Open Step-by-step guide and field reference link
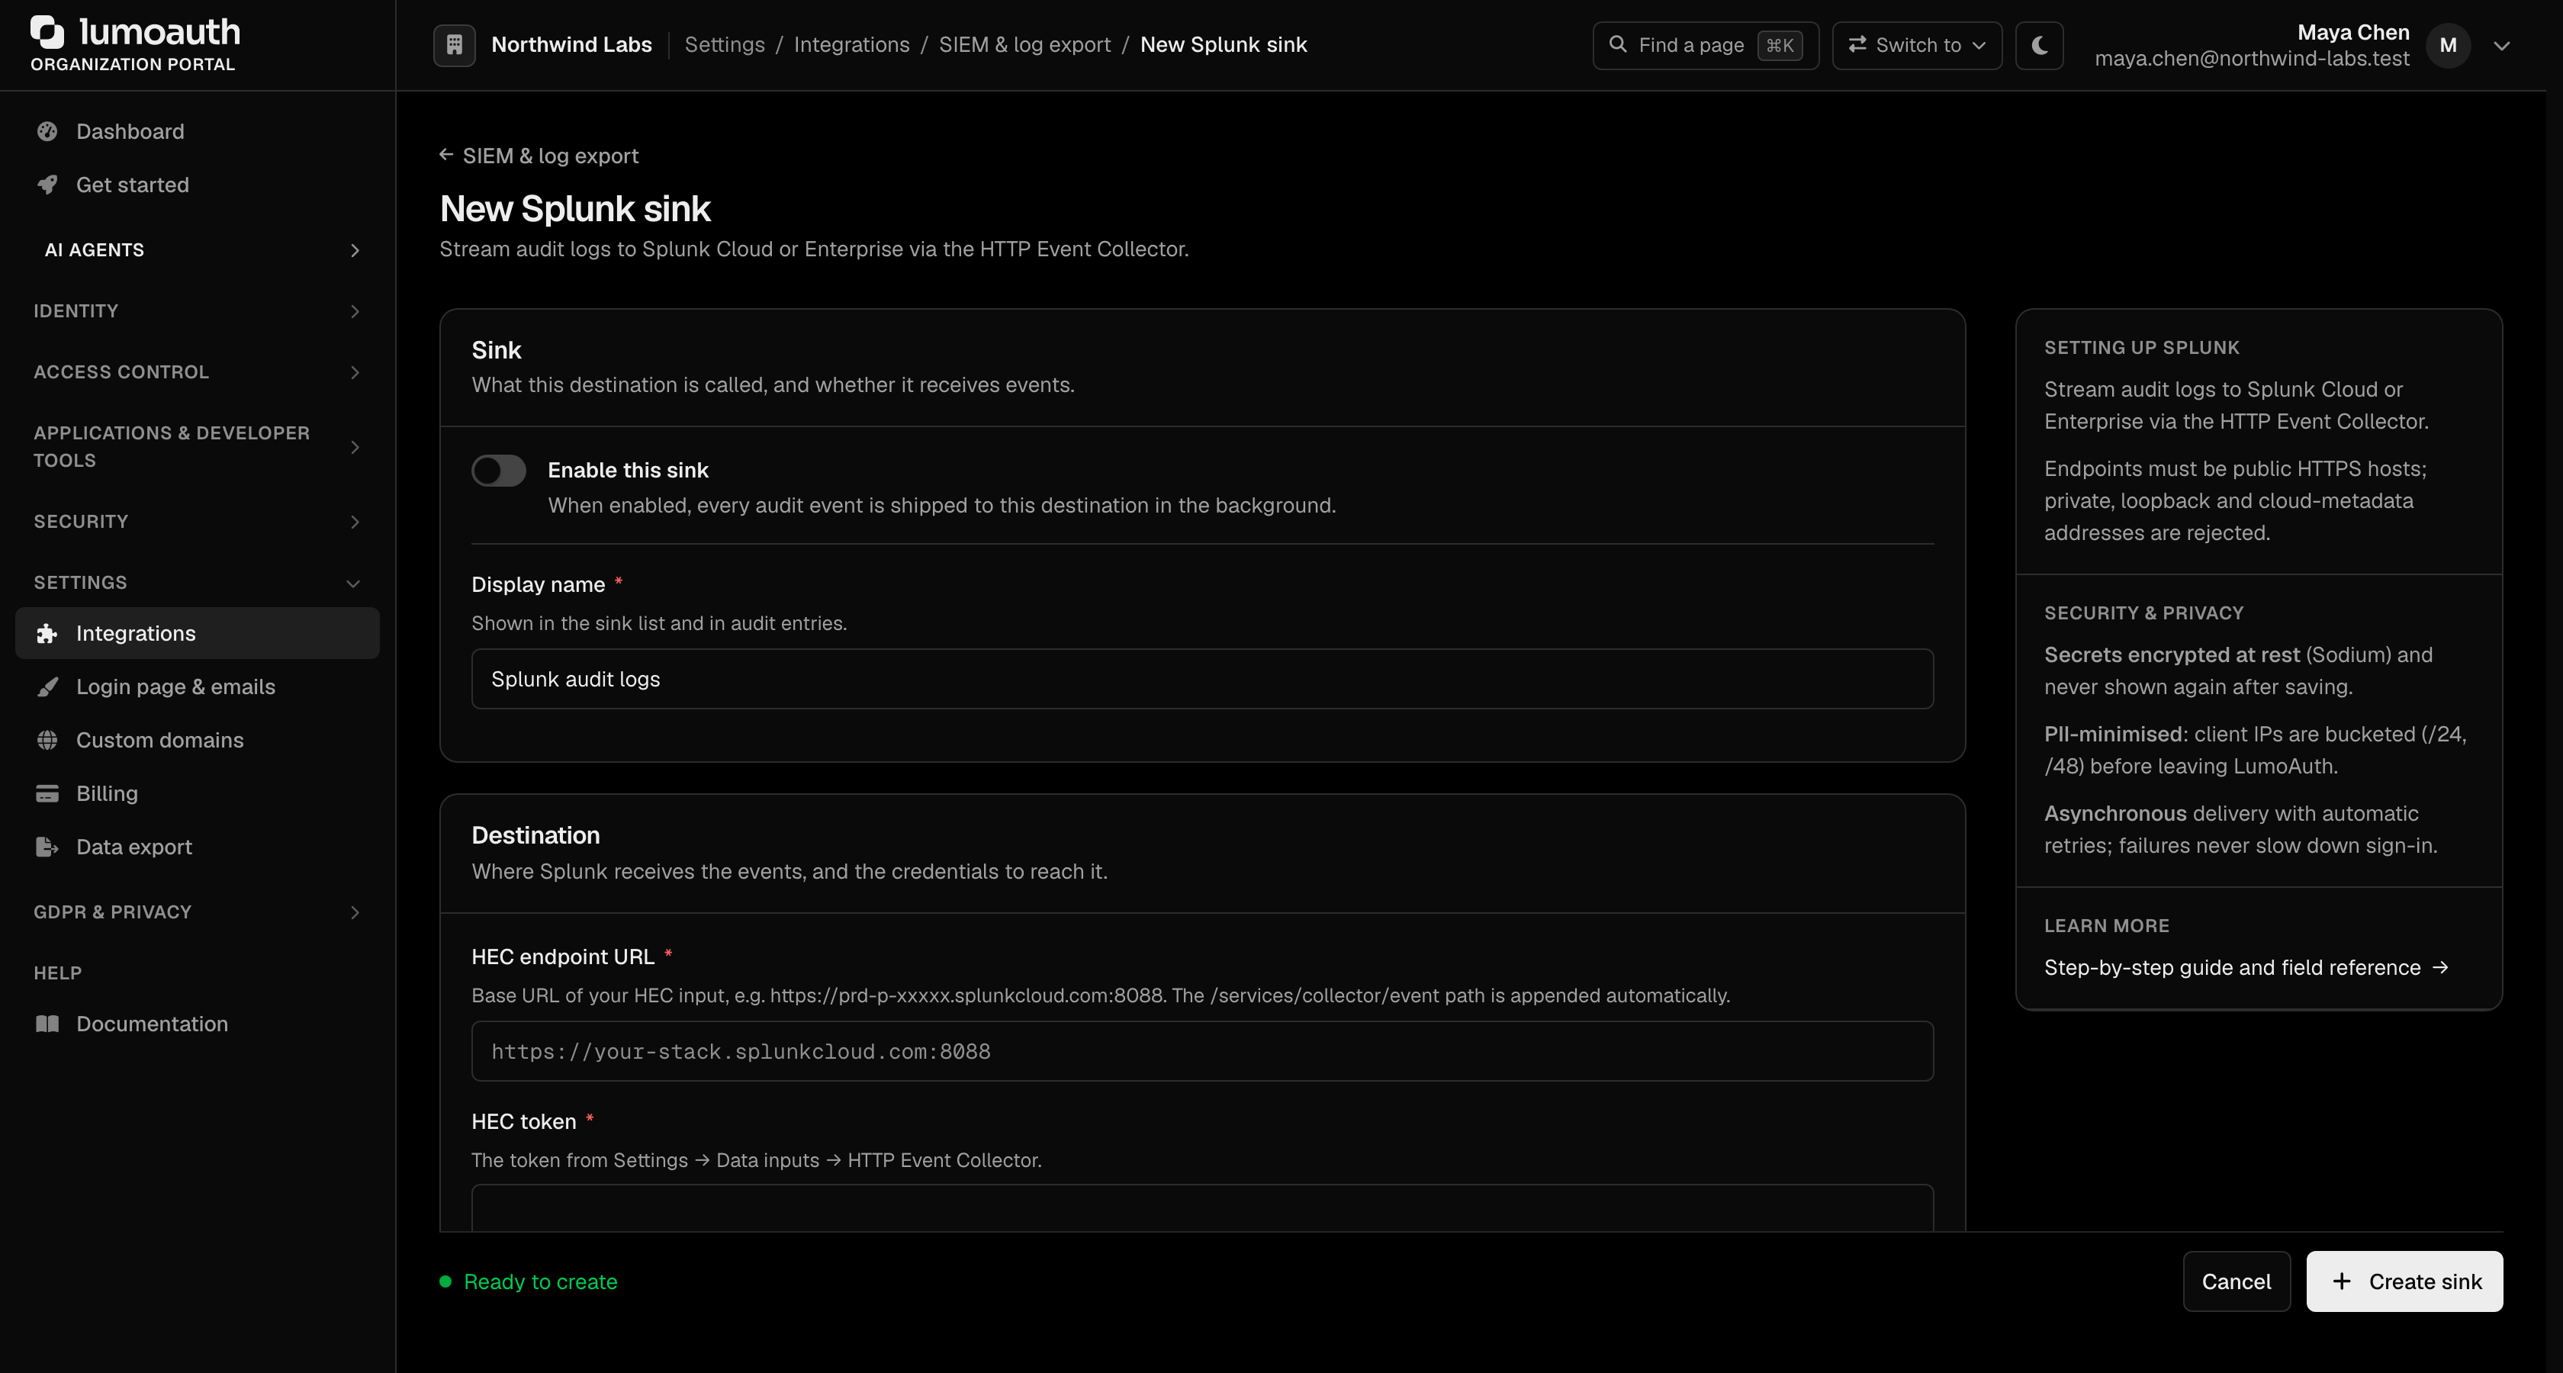This screenshot has height=1373, width=2563. tap(2246, 967)
